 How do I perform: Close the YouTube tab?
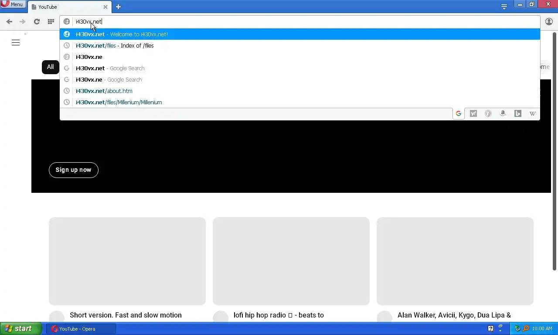(x=105, y=7)
